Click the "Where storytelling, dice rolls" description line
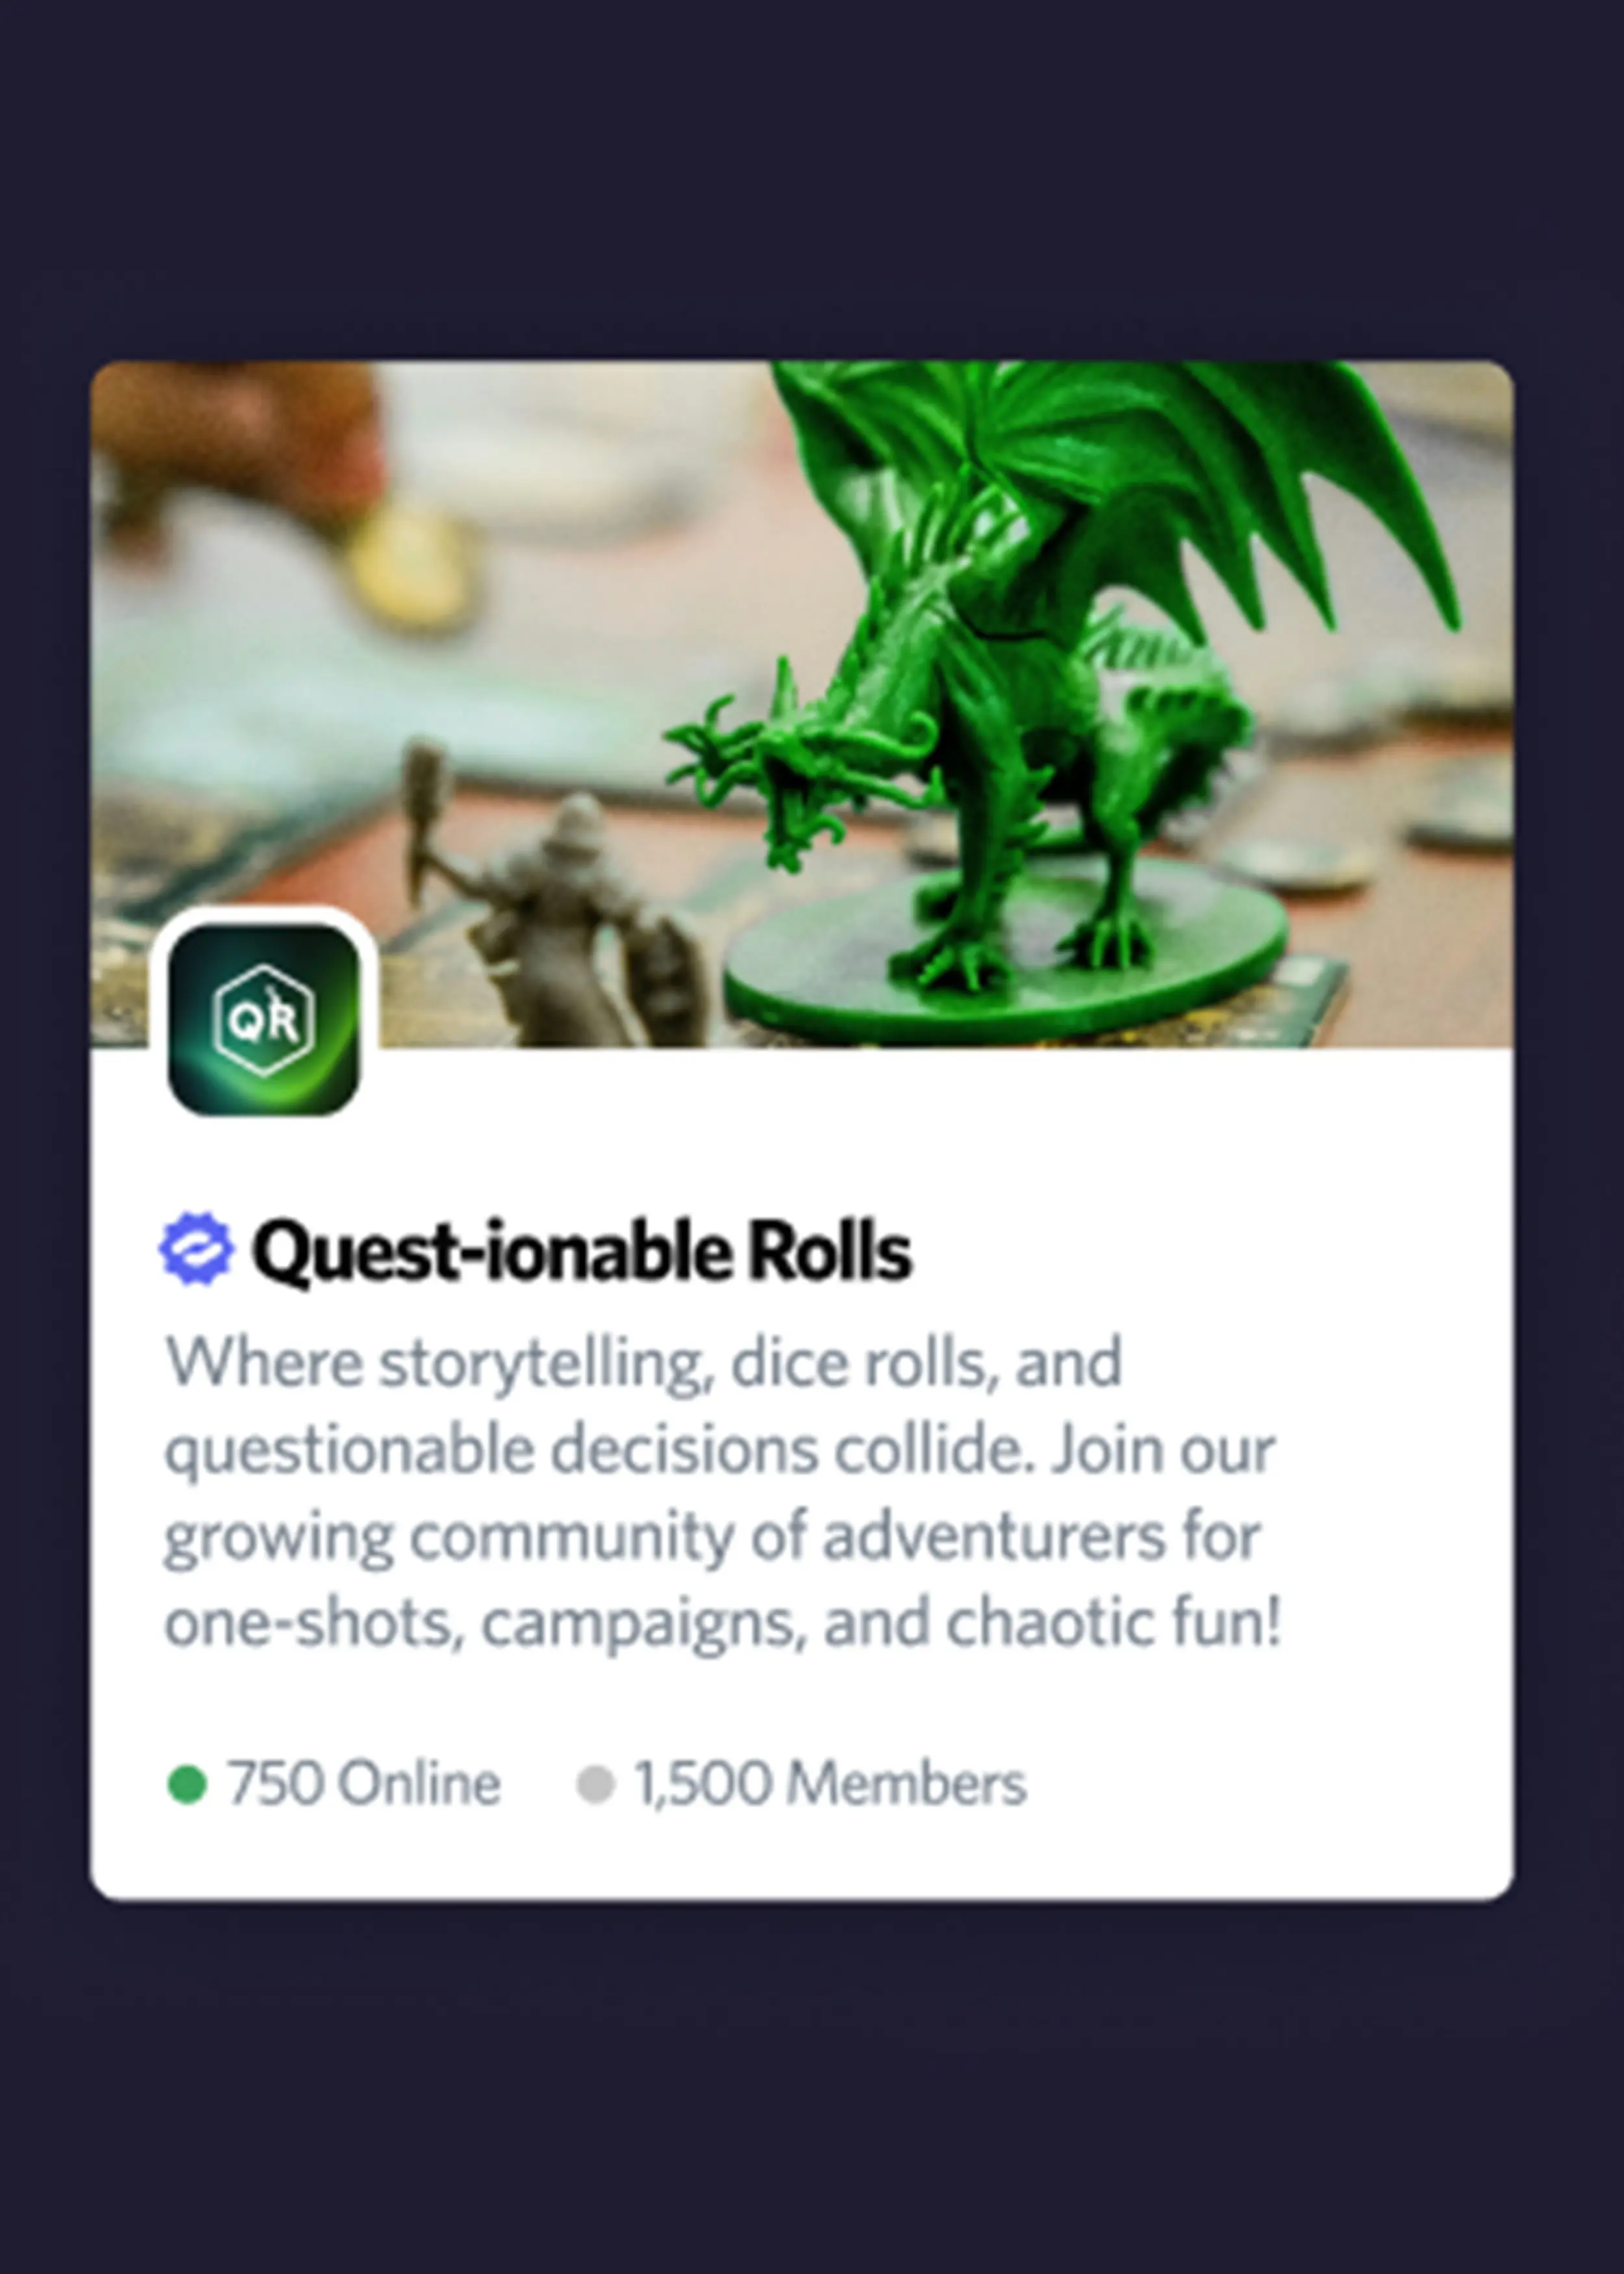The width and height of the screenshot is (1624, 2274). [x=644, y=1364]
